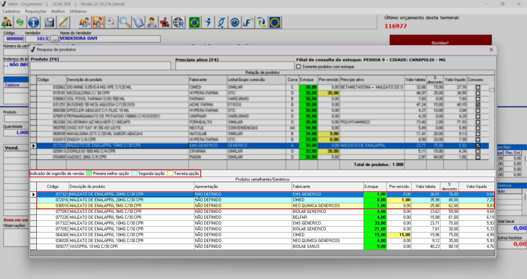Enable 'Somente produtos com estoque' checkbox
Image resolution: width=527 pixels, height=279 pixels.
click(x=299, y=67)
